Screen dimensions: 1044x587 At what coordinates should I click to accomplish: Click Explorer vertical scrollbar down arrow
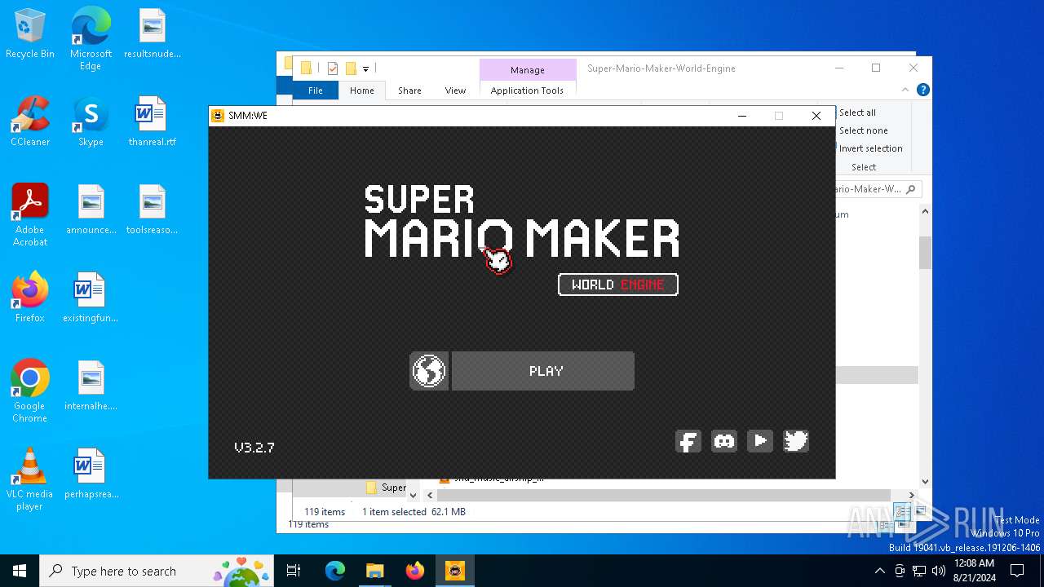925,481
